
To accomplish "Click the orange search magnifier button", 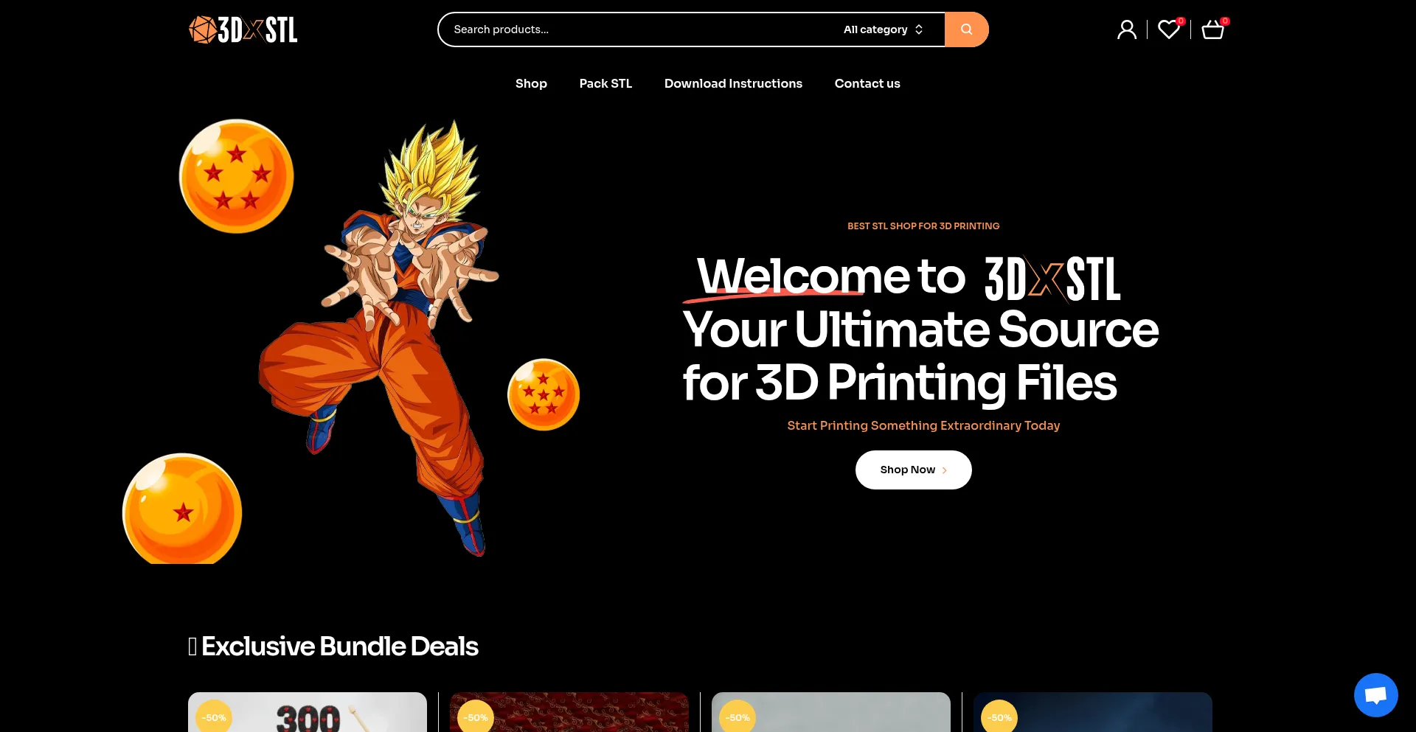I will [x=966, y=29].
